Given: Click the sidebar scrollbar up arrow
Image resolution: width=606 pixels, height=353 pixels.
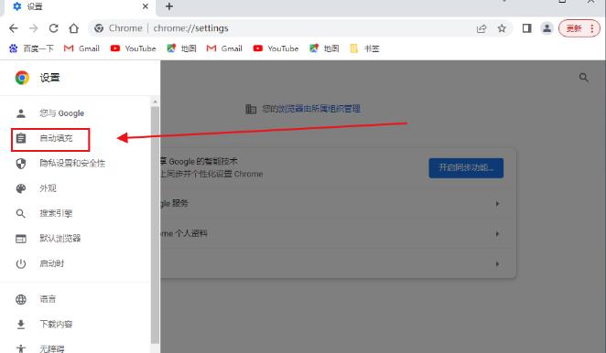Looking at the screenshot, I should pos(155,102).
